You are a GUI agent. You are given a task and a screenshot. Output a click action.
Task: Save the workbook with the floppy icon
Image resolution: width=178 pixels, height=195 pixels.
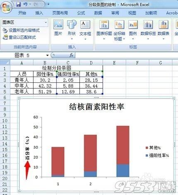(18, 5)
